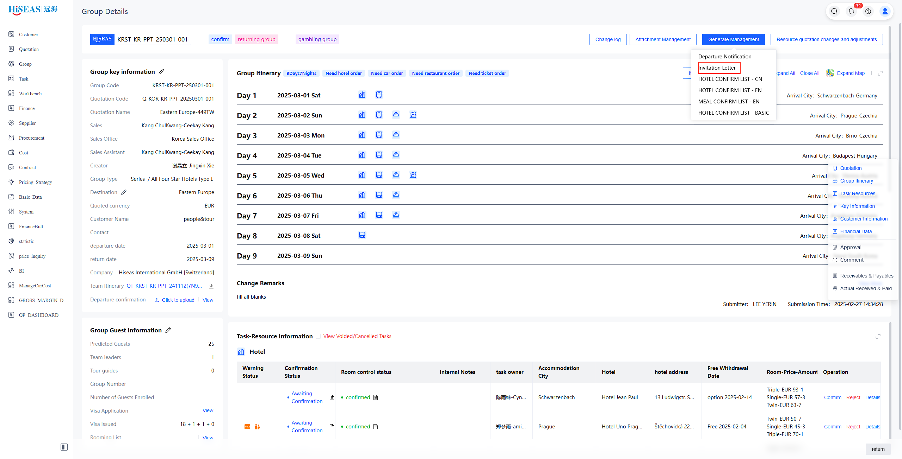View the departure confirmation
The height and width of the screenshot is (459, 902).
[208, 300]
